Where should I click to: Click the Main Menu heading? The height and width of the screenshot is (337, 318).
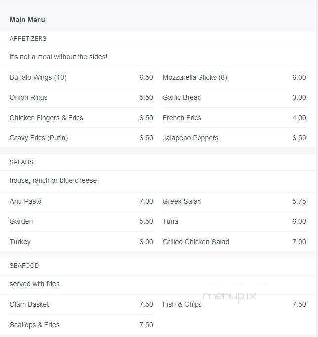27,20
